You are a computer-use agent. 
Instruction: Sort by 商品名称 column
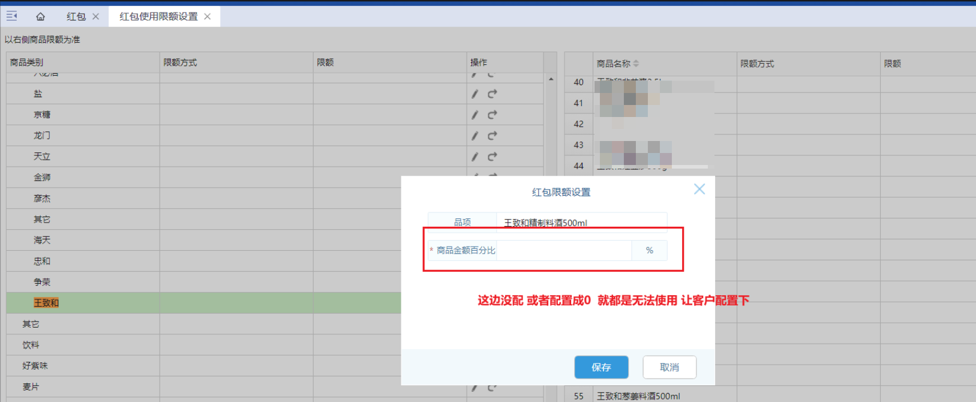636,64
